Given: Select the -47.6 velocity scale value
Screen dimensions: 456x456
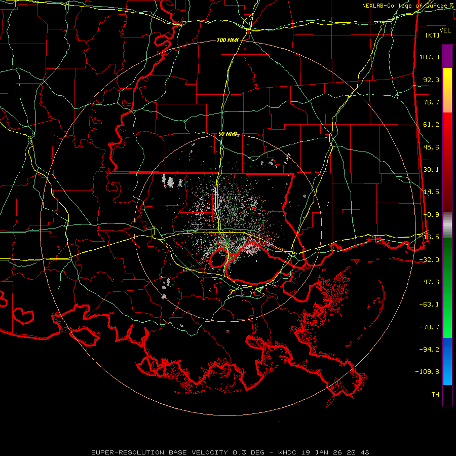Looking at the screenshot, I should [x=429, y=282].
